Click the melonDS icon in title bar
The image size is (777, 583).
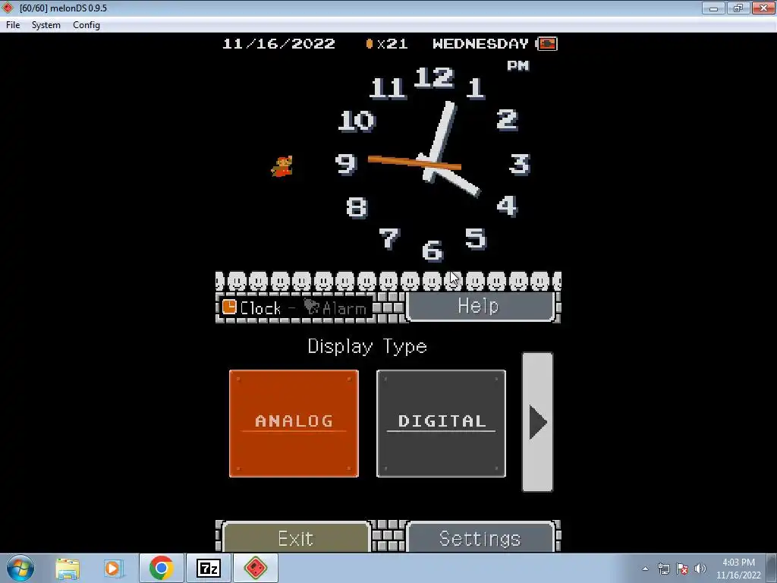[x=8, y=8]
